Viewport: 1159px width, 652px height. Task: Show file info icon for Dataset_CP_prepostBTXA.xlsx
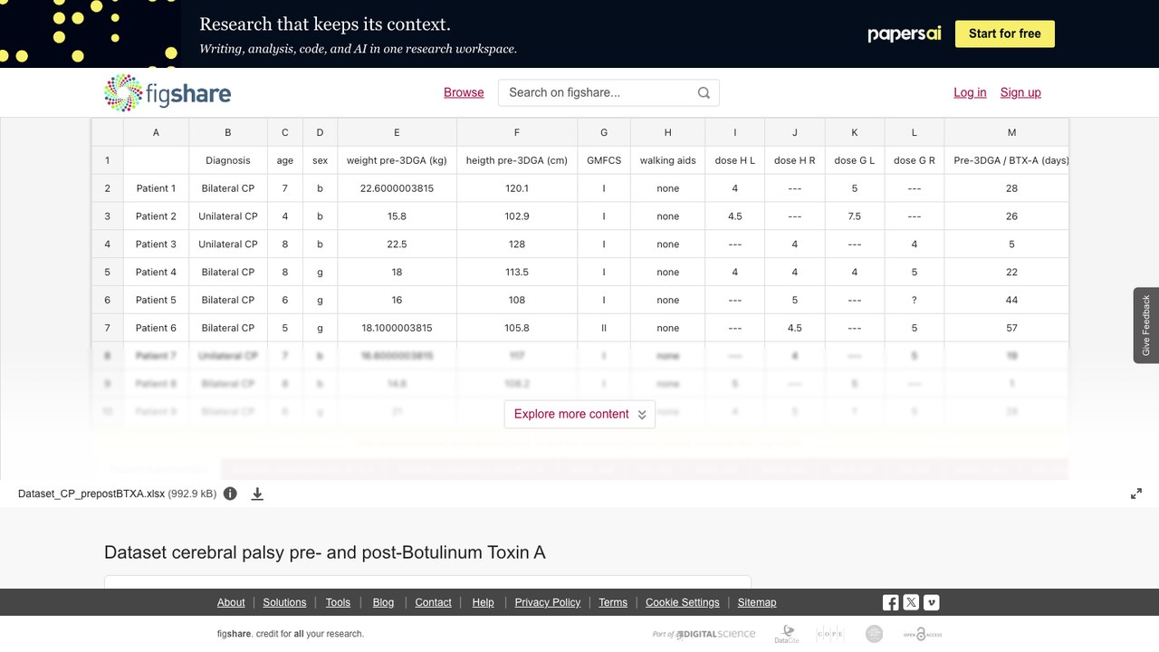[230, 494]
